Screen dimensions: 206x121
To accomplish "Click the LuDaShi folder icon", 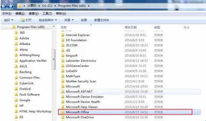I will click(63, 71).
